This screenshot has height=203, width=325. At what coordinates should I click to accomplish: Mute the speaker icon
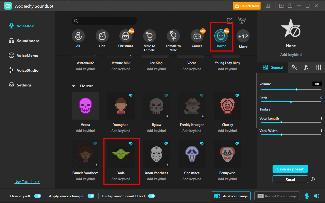(x=317, y=196)
